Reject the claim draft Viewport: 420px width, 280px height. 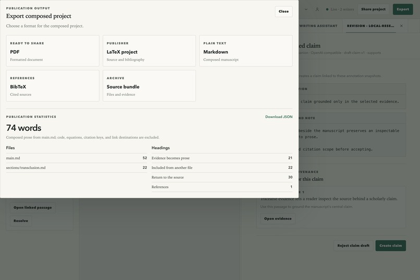click(x=353, y=246)
